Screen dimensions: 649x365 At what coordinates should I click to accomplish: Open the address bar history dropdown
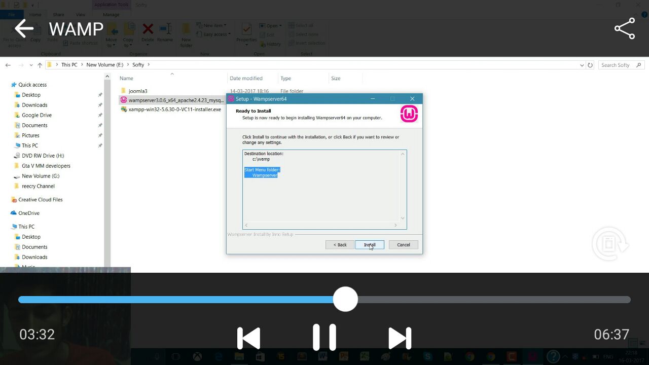582,65
